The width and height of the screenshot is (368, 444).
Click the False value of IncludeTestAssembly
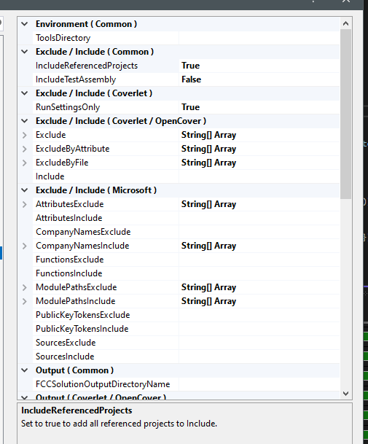[191, 79]
